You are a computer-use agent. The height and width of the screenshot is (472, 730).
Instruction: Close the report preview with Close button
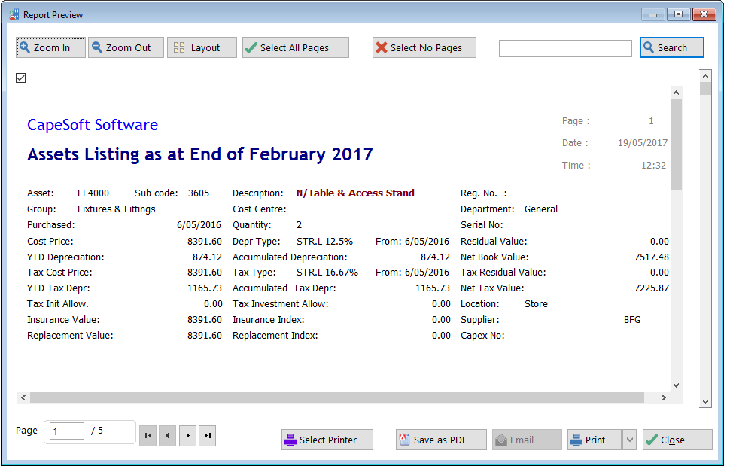(x=677, y=440)
